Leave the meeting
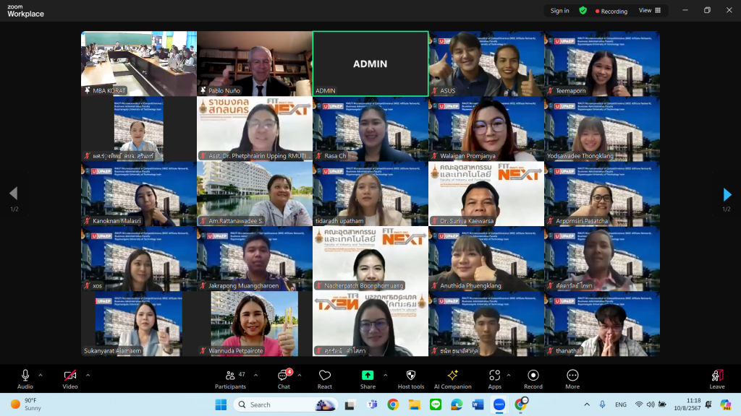 point(716,378)
